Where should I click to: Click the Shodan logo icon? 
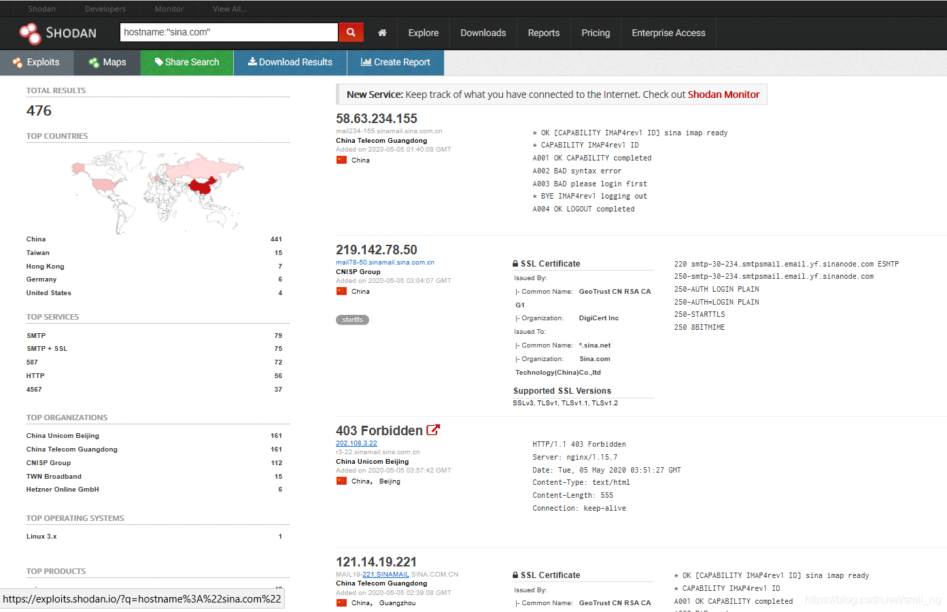(30, 33)
